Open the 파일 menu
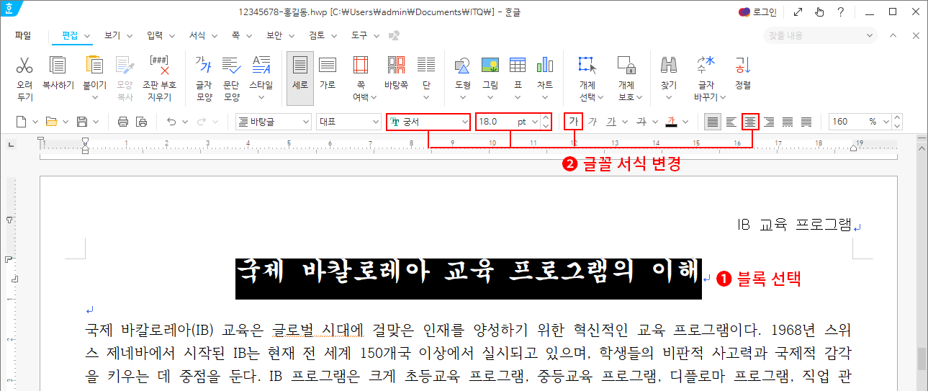Viewport: 928px width, 391px height. pyautogui.click(x=23, y=35)
